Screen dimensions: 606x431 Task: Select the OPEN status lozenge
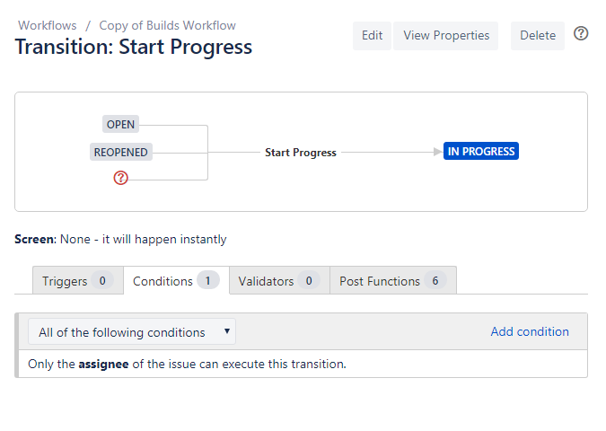pyautogui.click(x=120, y=125)
